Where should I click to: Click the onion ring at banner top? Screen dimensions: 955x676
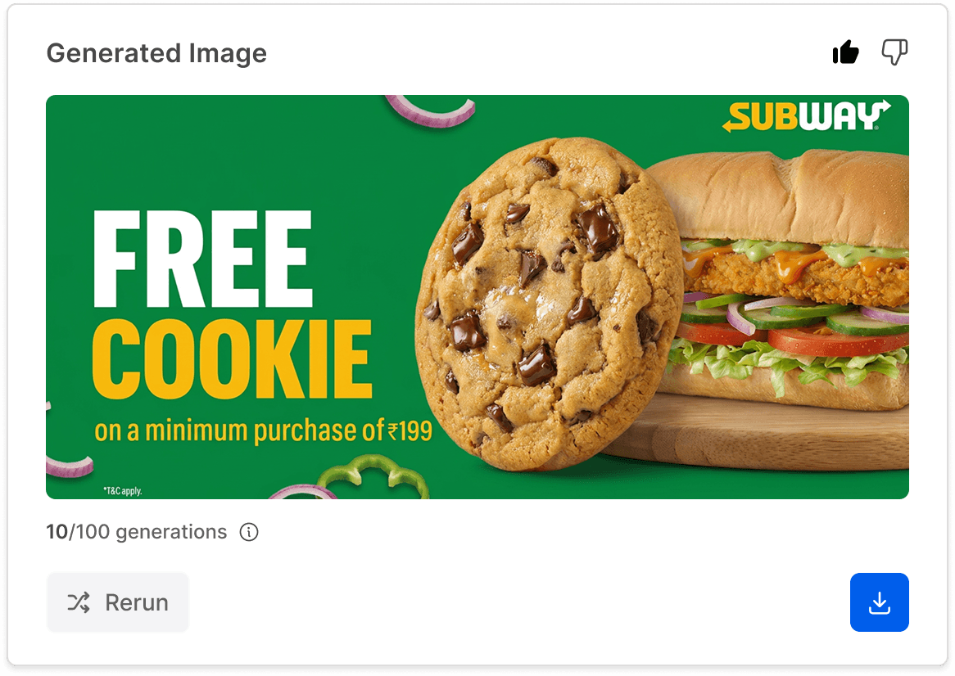tap(431, 110)
